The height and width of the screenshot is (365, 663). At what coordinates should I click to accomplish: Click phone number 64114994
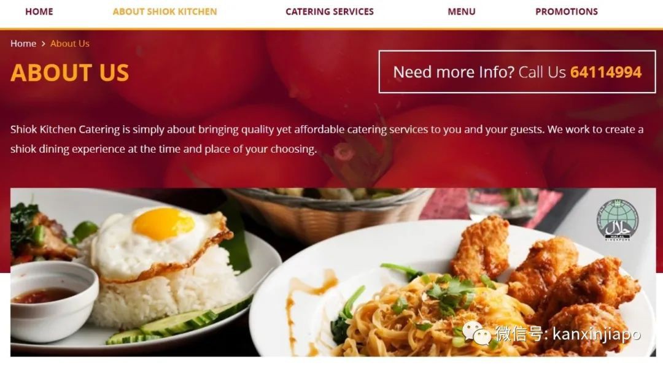tap(605, 72)
